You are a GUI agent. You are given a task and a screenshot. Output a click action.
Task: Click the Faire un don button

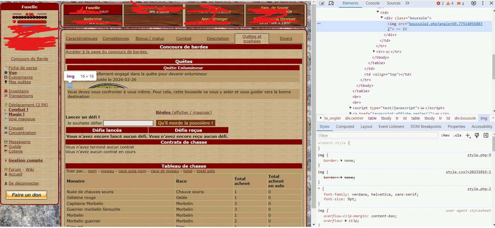point(26,195)
